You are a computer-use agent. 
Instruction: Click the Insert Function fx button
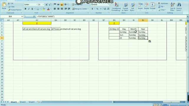point(34,16)
